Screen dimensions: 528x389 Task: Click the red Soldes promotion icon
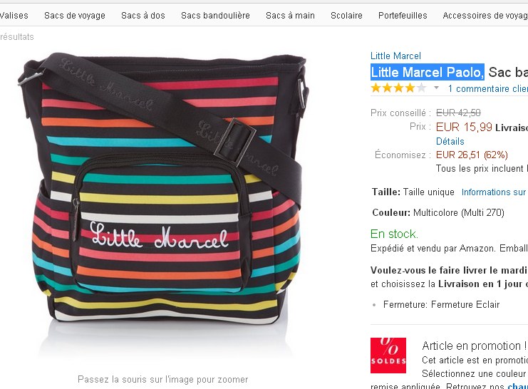388,356
